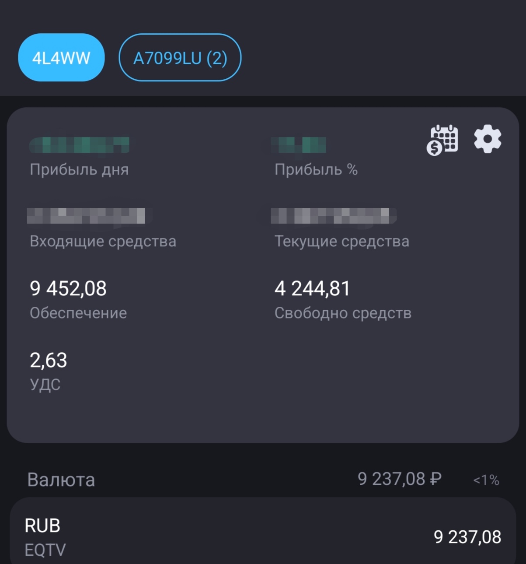
Task: Tap the Прибыль % label
Action: [x=316, y=170]
